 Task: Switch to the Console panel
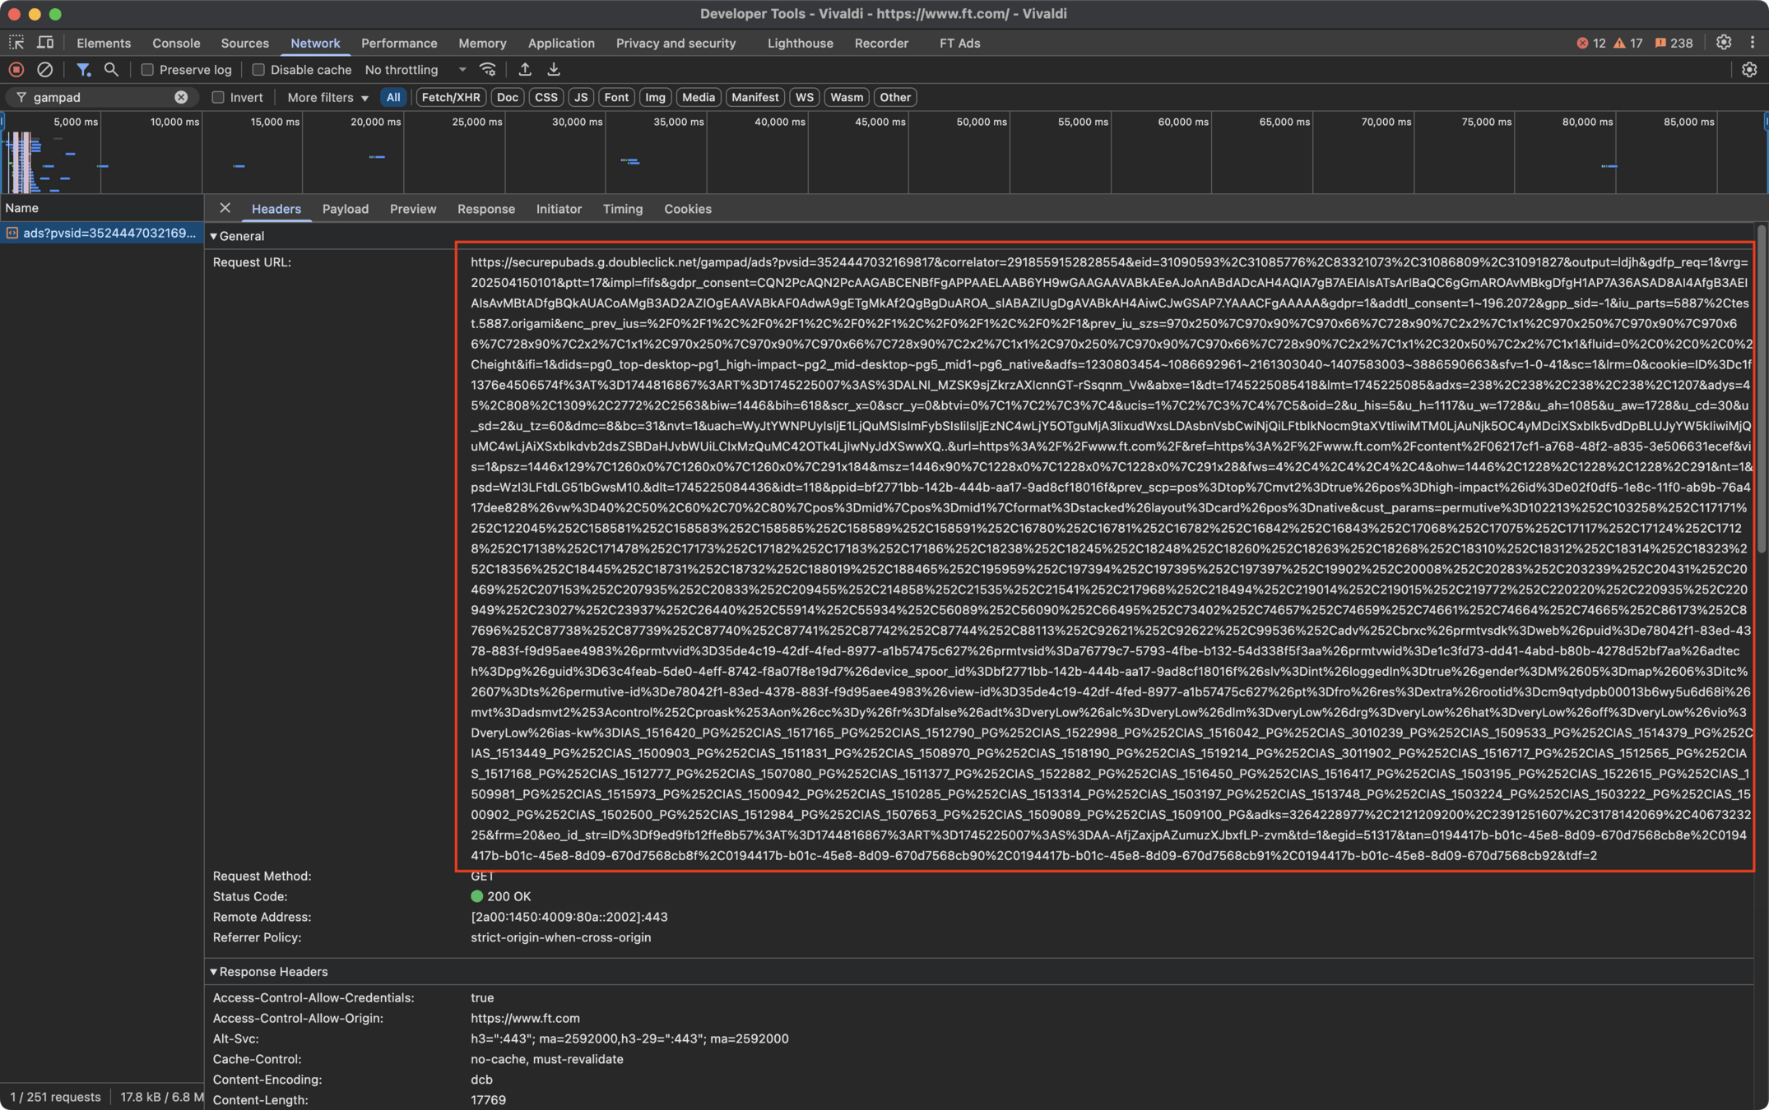[x=176, y=43]
